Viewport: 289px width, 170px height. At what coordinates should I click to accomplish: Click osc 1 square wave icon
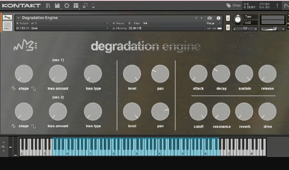(34, 88)
